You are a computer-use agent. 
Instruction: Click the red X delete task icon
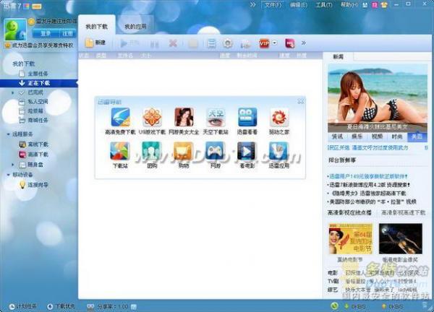(173, 43)
